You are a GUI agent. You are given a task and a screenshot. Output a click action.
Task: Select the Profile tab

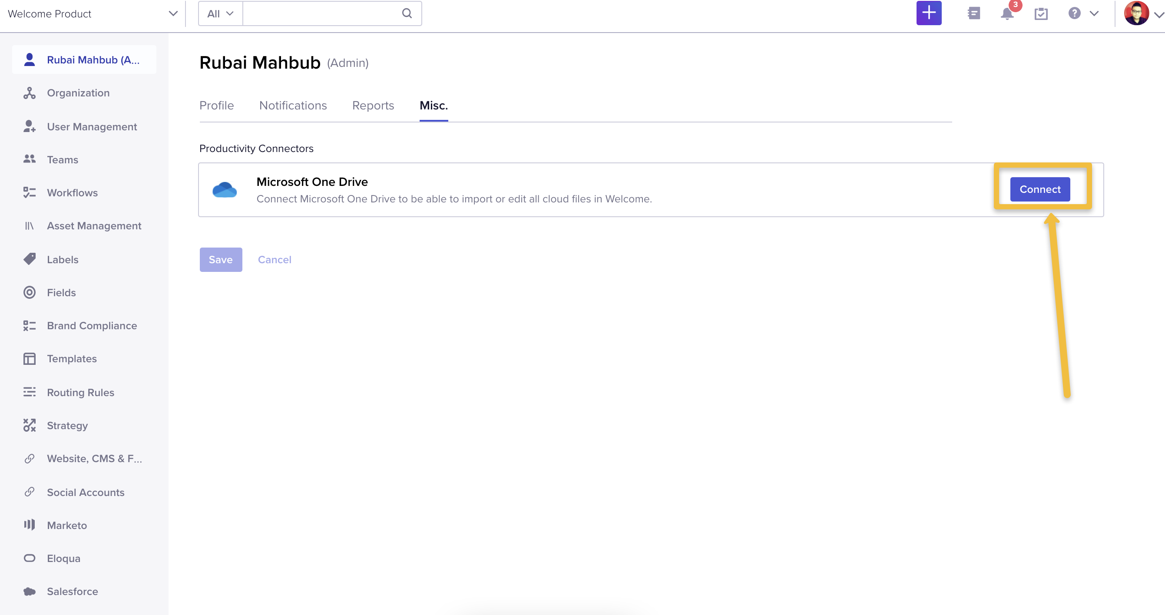tap(217, 106)
